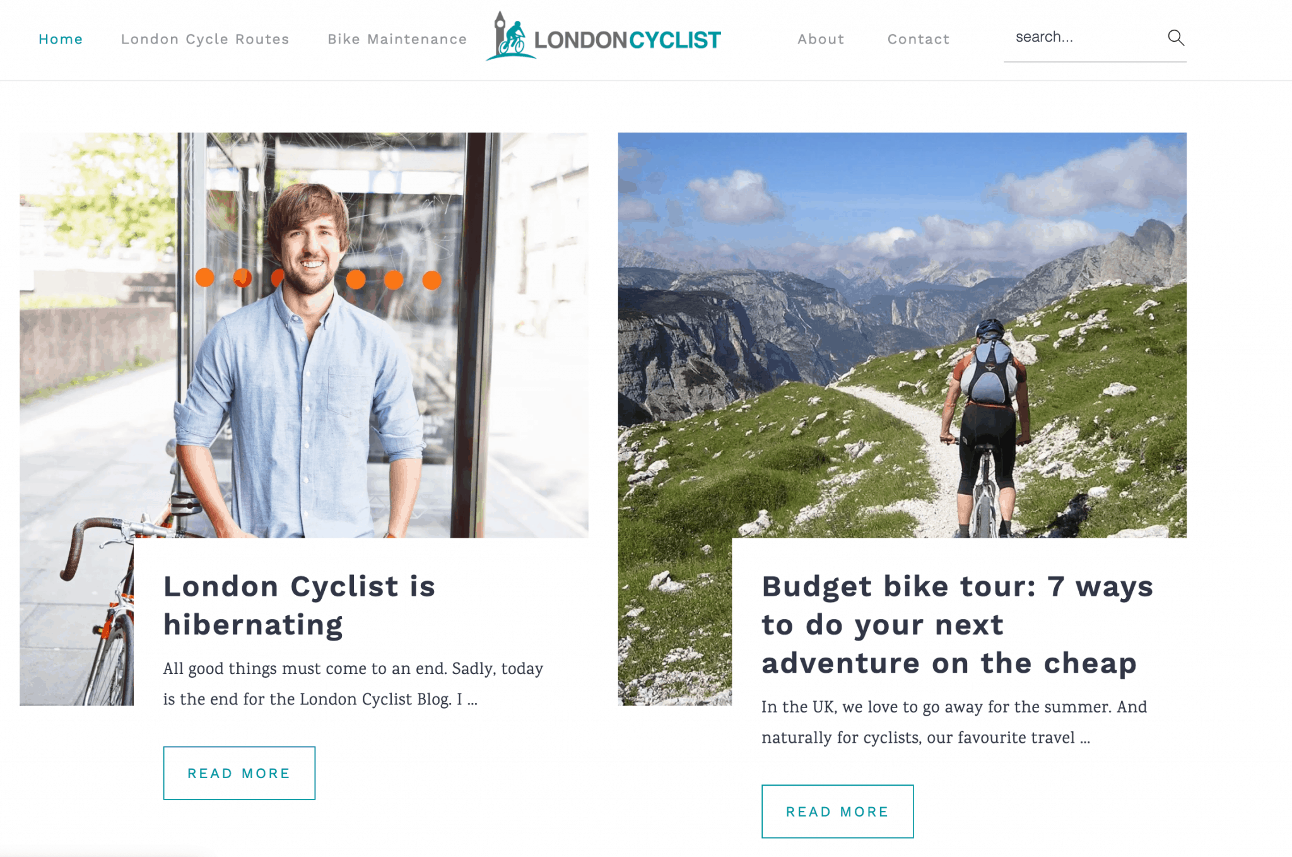1292x857 pixels.
Task: Click the mountain biker trail photo
Action: coord(902,335)
